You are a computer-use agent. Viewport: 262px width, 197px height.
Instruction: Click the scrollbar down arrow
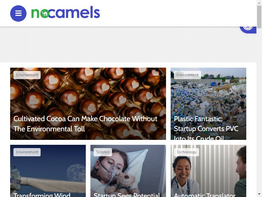259,195
